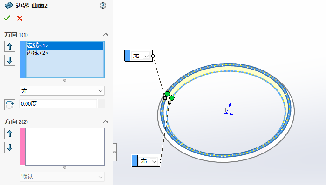
Task: Click inside the 方向 2 selection box
Action: click(x=65, y=147)
